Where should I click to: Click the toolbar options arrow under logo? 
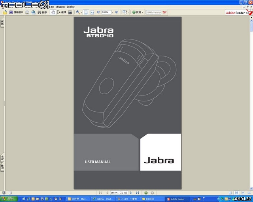[x=251, y=17]
